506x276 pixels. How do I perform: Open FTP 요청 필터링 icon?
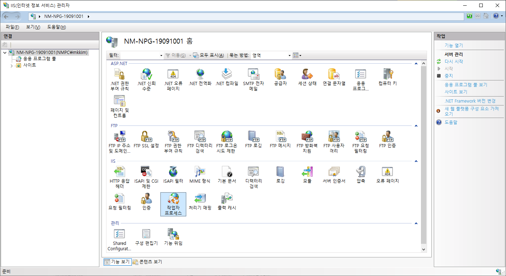click(x=361, y=142)
